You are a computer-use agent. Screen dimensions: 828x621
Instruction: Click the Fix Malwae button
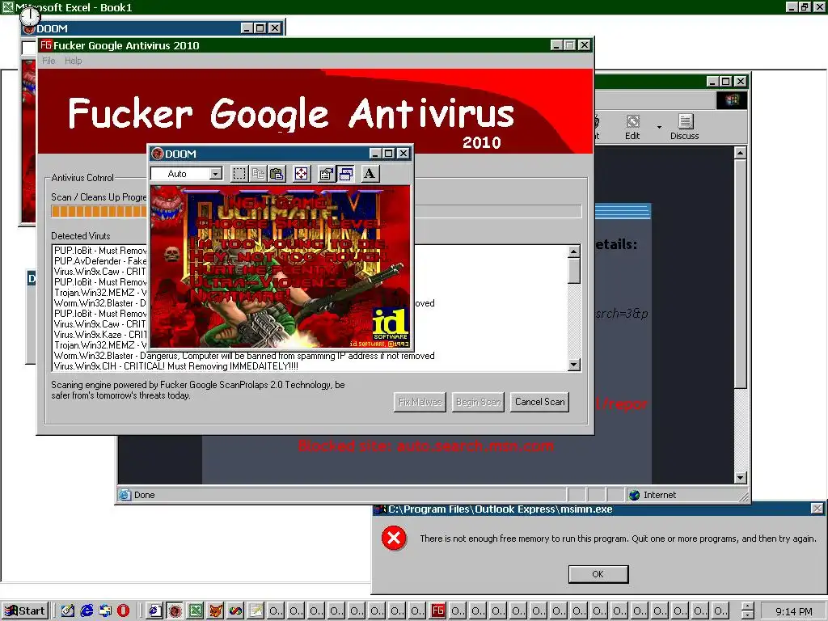pos(420,402)
